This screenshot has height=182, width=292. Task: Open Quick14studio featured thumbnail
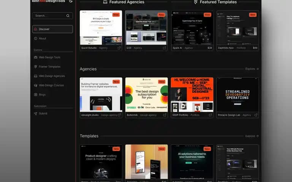click(101, 27)
